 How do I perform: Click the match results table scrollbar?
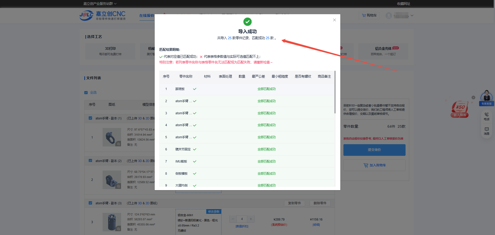point(335,93)
